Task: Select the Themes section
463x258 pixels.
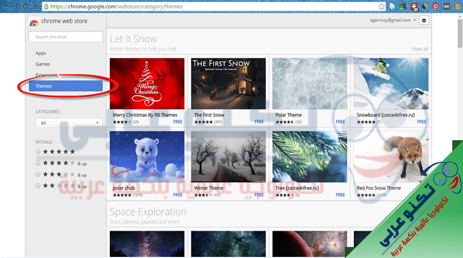Action: tap(66, 86)
